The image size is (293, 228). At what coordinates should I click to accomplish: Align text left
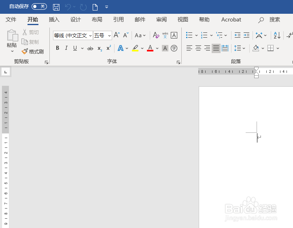pos(189,48)
